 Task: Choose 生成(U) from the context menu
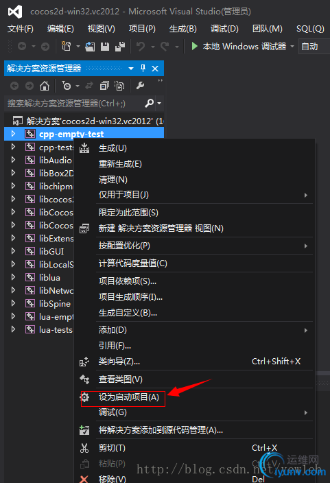pyautogui.click(x=195, y=148)
